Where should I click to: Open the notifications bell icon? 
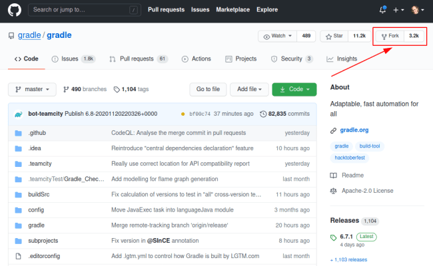coord(383,10)
